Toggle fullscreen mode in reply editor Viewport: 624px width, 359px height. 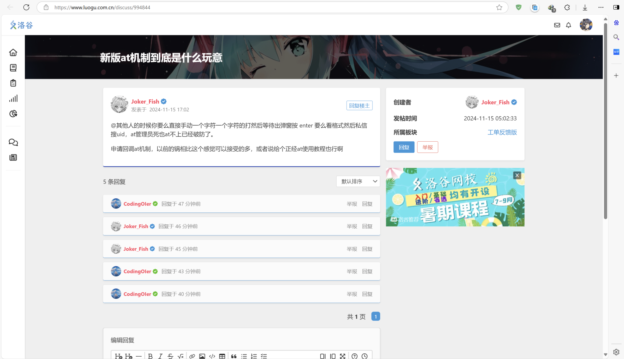click(343, 356)
